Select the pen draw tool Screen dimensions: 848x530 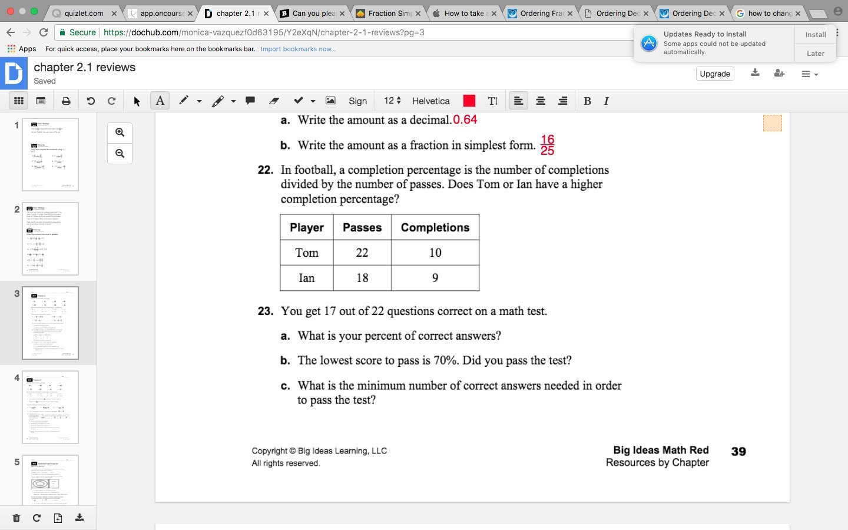pos(184,101)
